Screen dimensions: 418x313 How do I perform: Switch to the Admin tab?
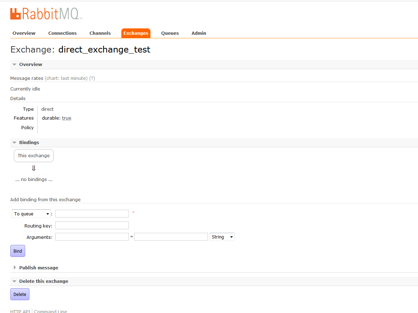tap(199, 33)
